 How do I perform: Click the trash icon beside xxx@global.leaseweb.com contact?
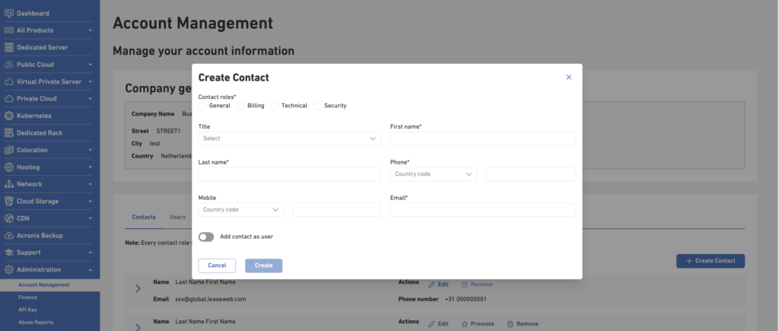(x=465, y=285)
